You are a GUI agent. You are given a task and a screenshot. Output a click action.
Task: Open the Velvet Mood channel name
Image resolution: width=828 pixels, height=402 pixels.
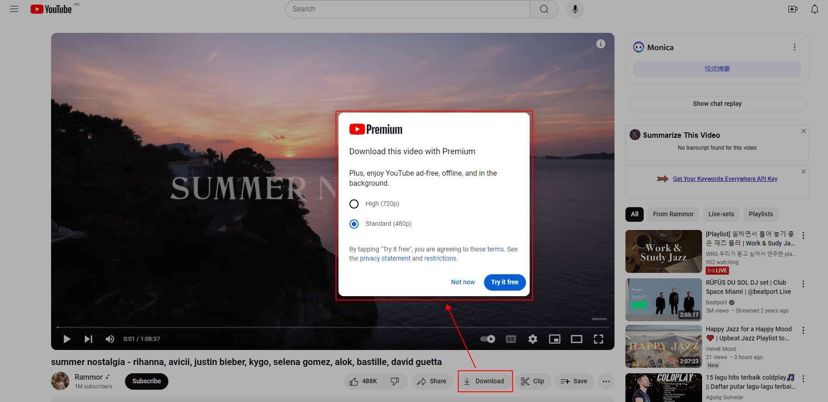coord(721,349)
